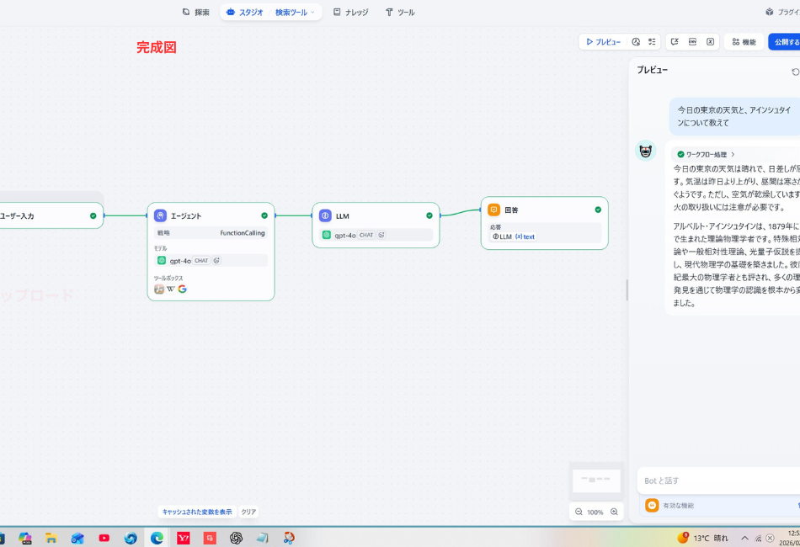Viewport: 800px width, 547px height.
Task: Click the canvas minimap thumbnail
Action: (596, 481)
